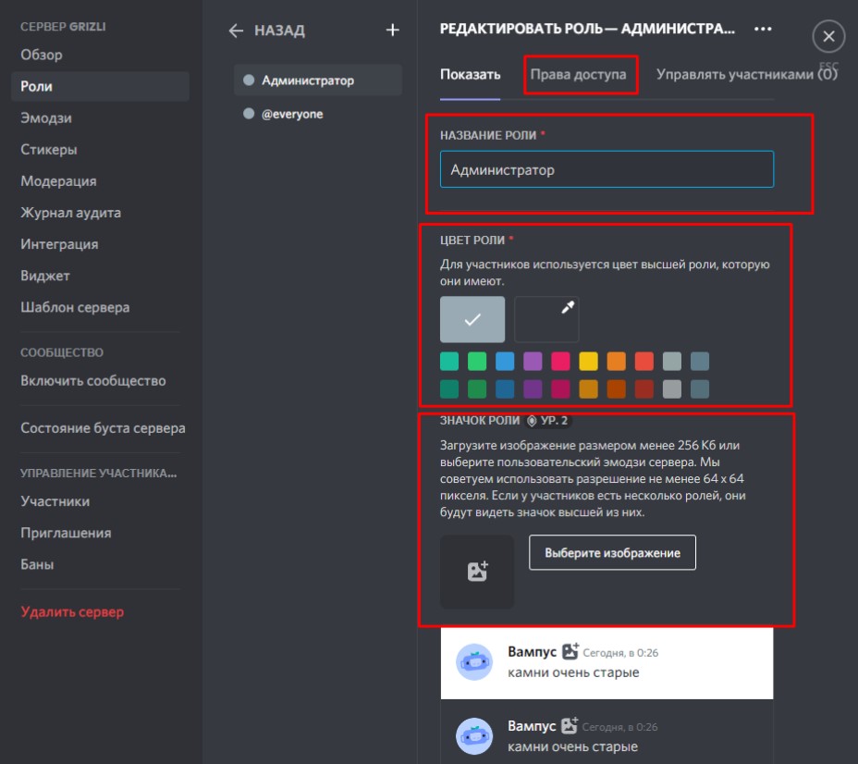Close settings with the X (ESC) button
Viewport: 858px width, 764px height.
827,37
